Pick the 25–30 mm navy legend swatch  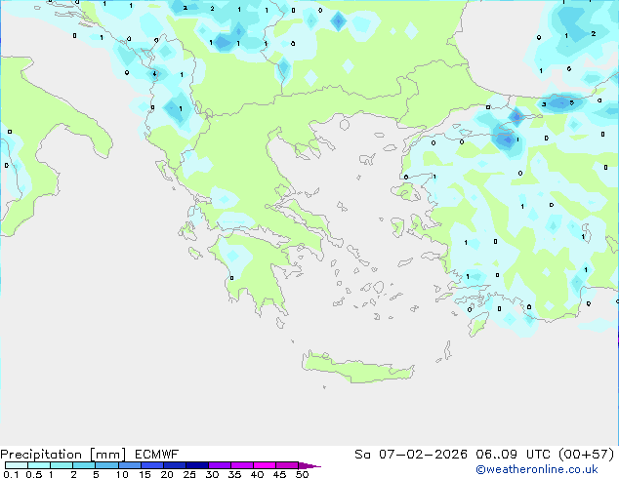(x=196, y=465)
